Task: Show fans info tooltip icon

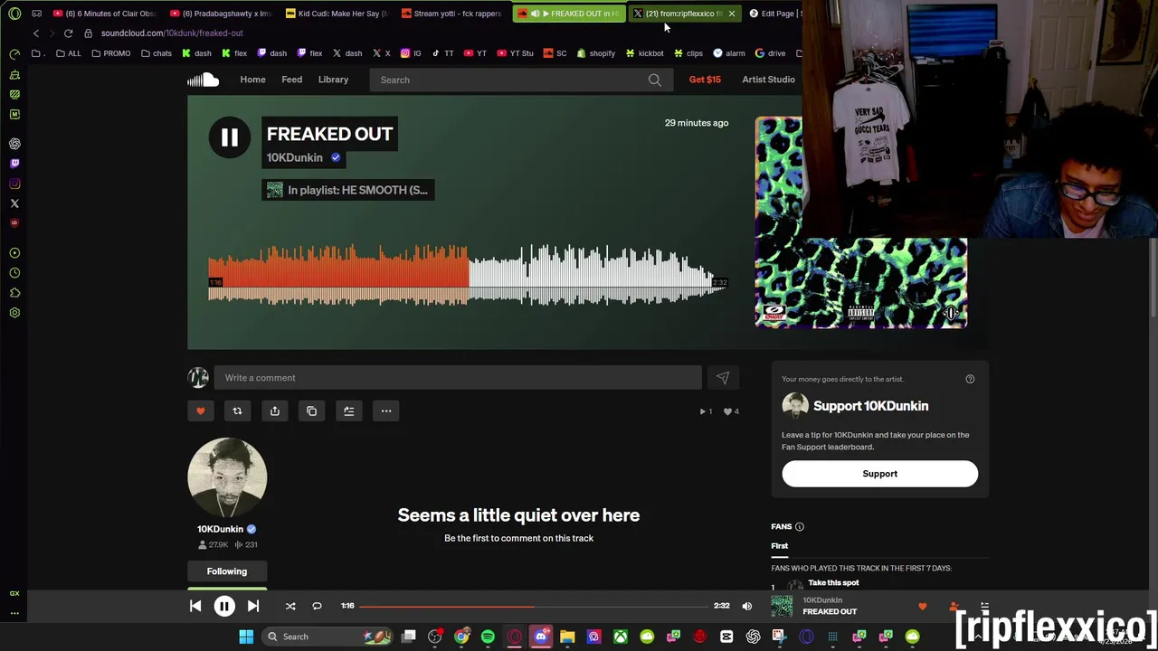Action: click(x=799, y=526)
